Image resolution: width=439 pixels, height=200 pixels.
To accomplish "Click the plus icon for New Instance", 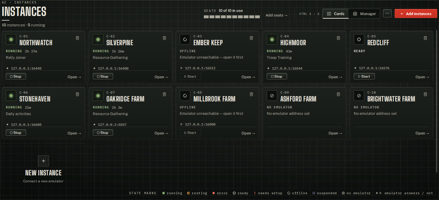I will pyautogui.click(x=43, y=161).
